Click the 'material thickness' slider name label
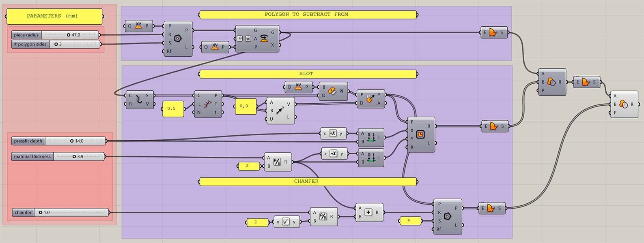The image size is (644, 243). (x=32, y=156)
